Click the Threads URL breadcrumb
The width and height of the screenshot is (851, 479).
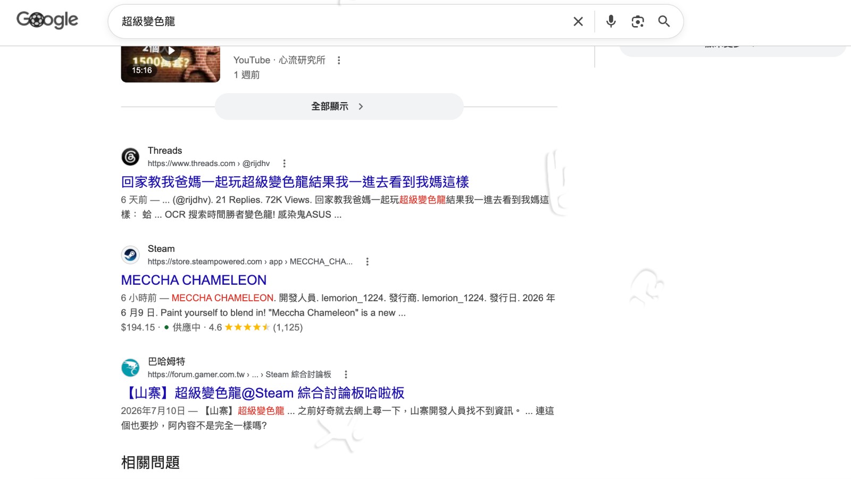(208, 163)
